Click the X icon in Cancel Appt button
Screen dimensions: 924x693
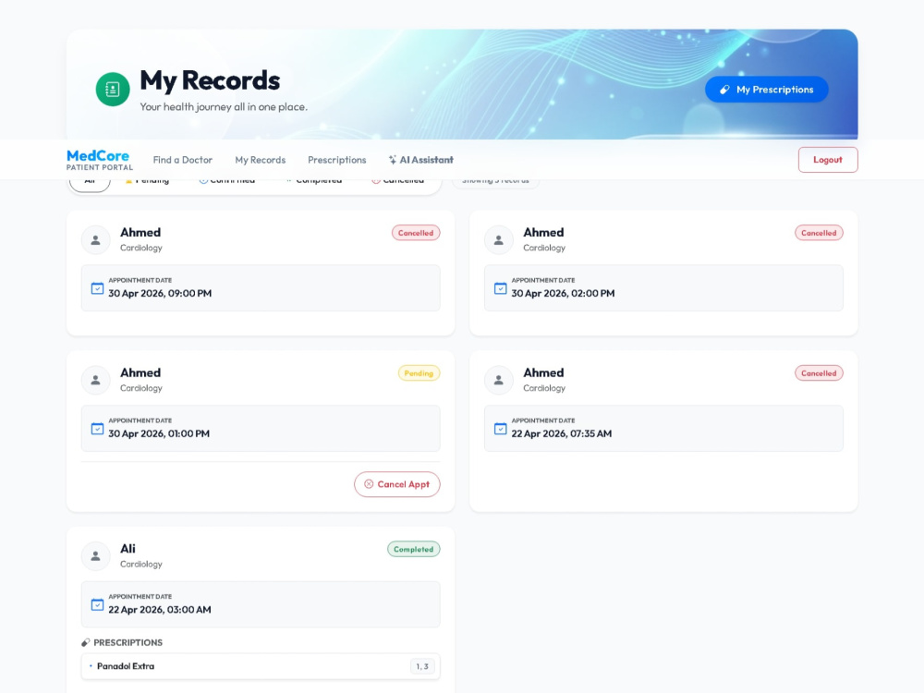[x=369, y=484]
